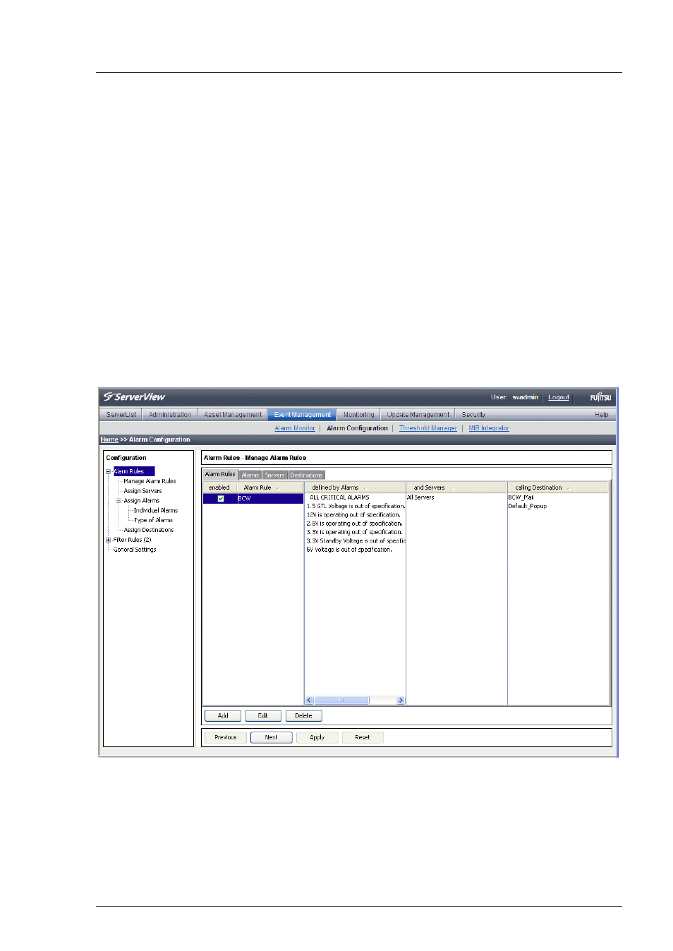The image size is (673, 951).
Task: Open the Monitoring menu tab
Action: pyautogui.click(x=359, y=415)
